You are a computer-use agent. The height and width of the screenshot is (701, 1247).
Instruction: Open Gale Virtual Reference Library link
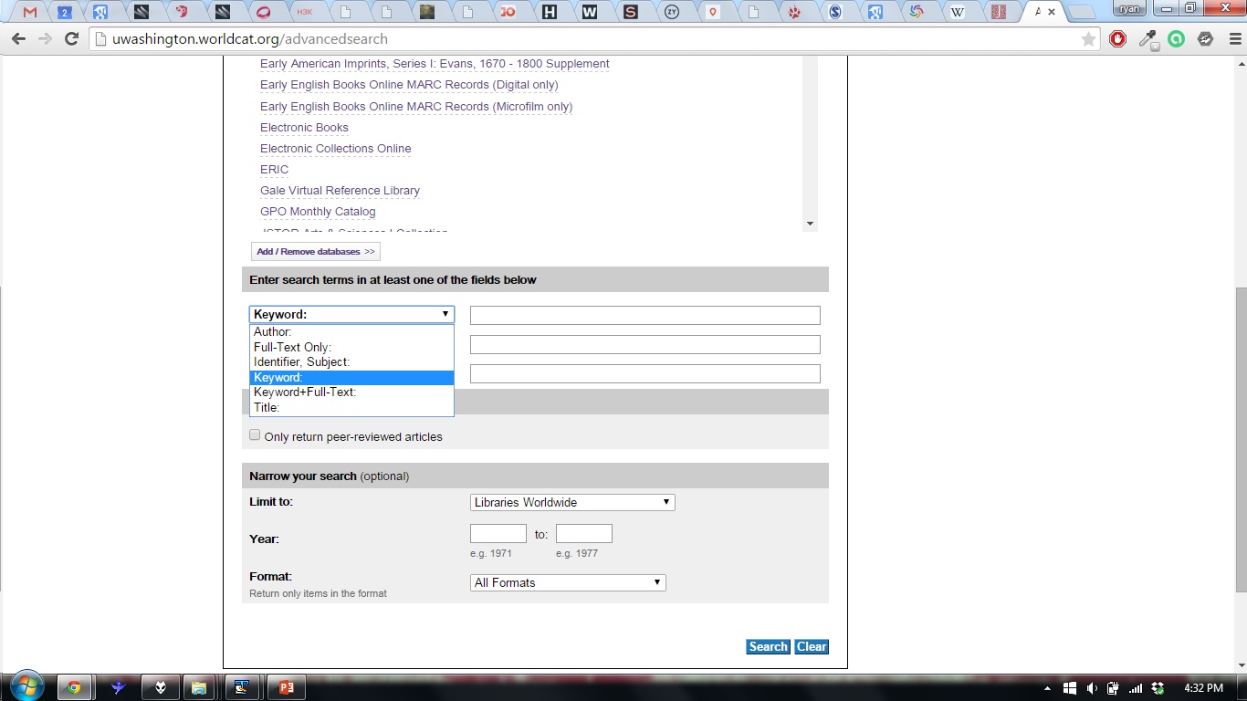point(340,191)
